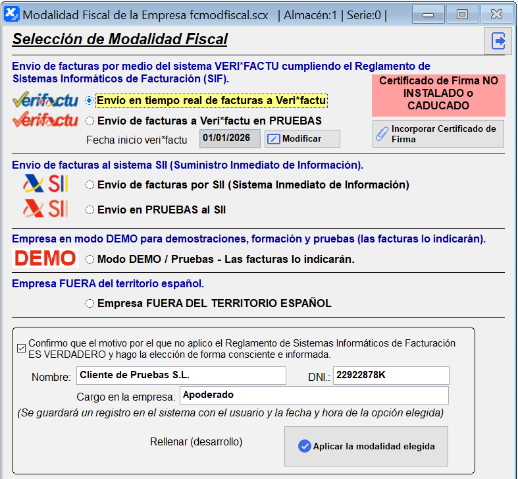Viewport: 518px width, 479px height.
Task: Click the DNI input field
Action: click(391, 376)
